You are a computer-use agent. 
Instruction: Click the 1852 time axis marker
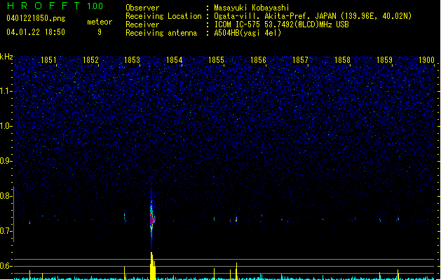tap(90, 60)
